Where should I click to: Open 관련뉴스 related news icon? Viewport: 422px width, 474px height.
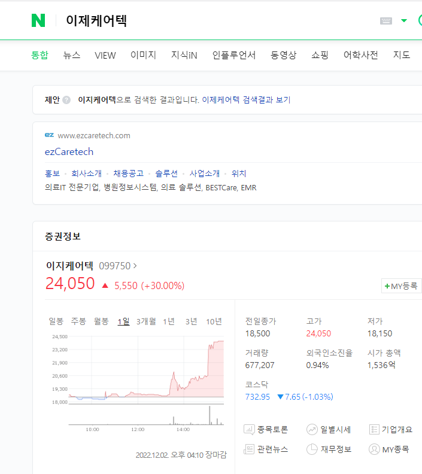point(249,449)
